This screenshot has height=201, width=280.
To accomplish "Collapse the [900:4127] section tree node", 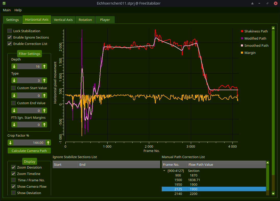I will [x=164, y=171].
